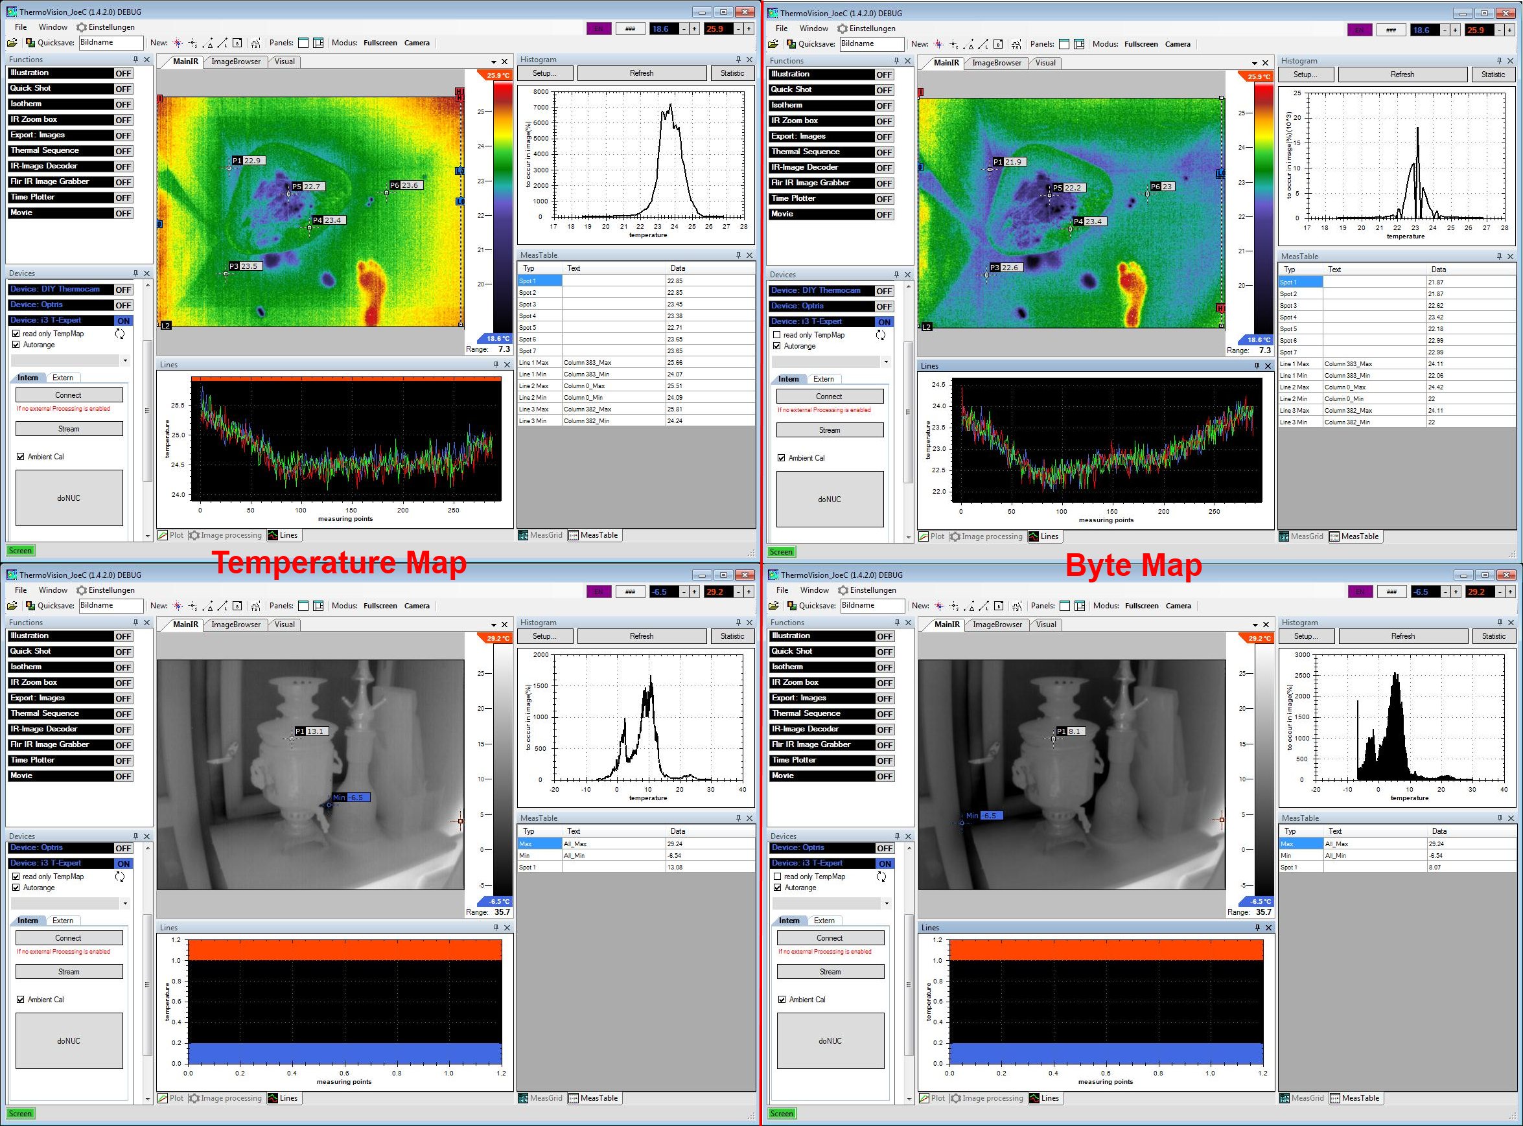Click red 25.9 °C max label in top-left window
Viewport: 1523px width, 1126px height.
(498, 76)
